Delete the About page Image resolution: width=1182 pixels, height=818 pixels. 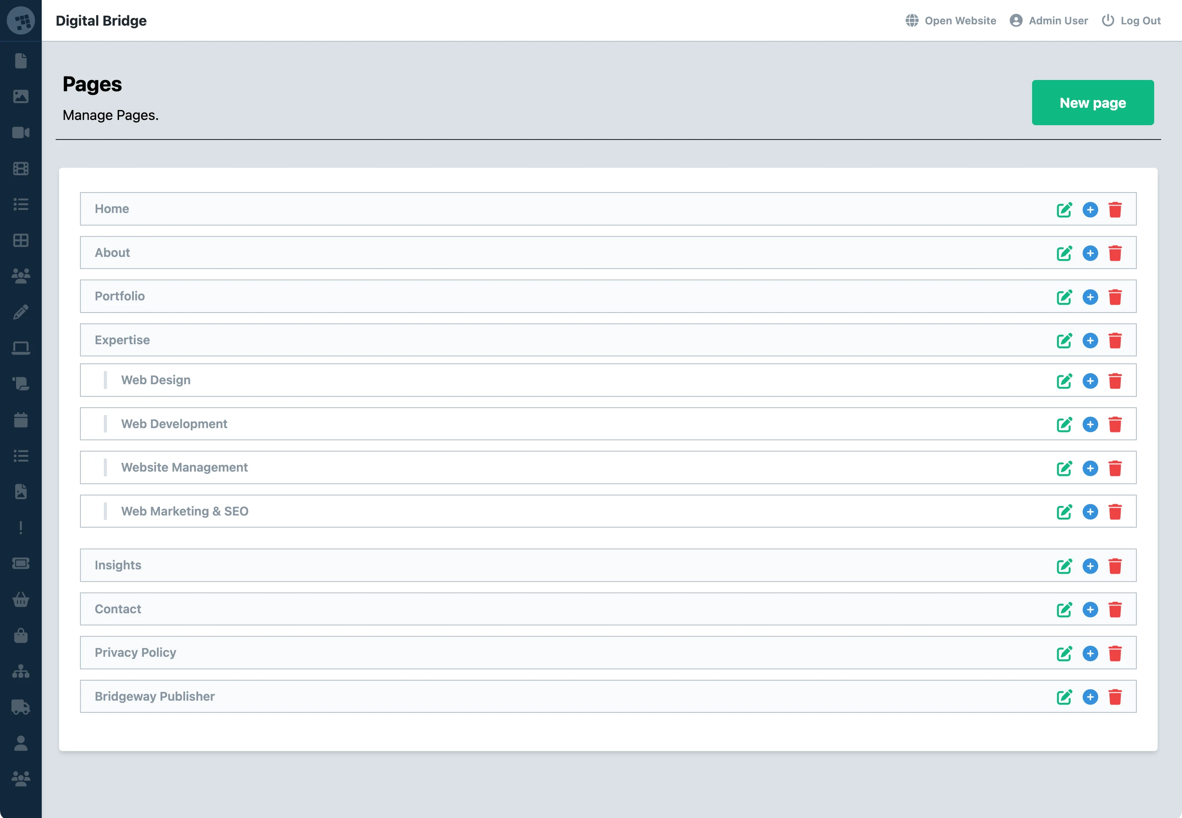coord(1115,253)
